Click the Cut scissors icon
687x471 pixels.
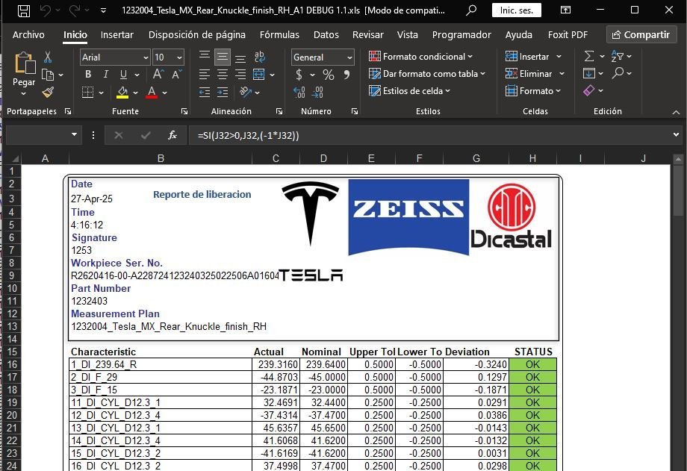48,57
